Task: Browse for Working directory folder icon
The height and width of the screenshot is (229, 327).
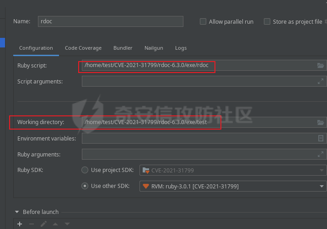Action: pos(321,123)
